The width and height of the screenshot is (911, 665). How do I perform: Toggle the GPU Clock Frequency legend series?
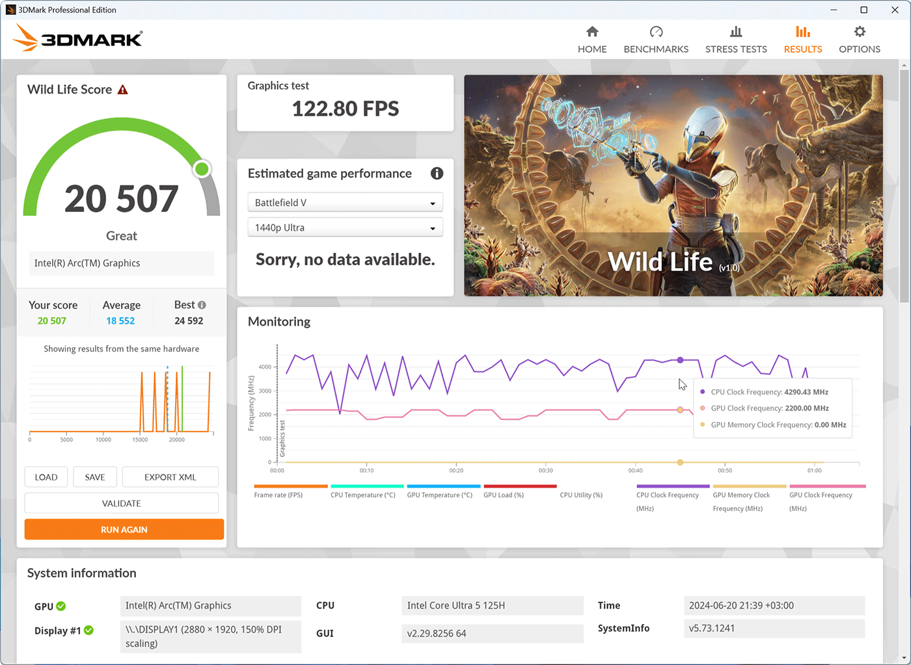[827, 499]
